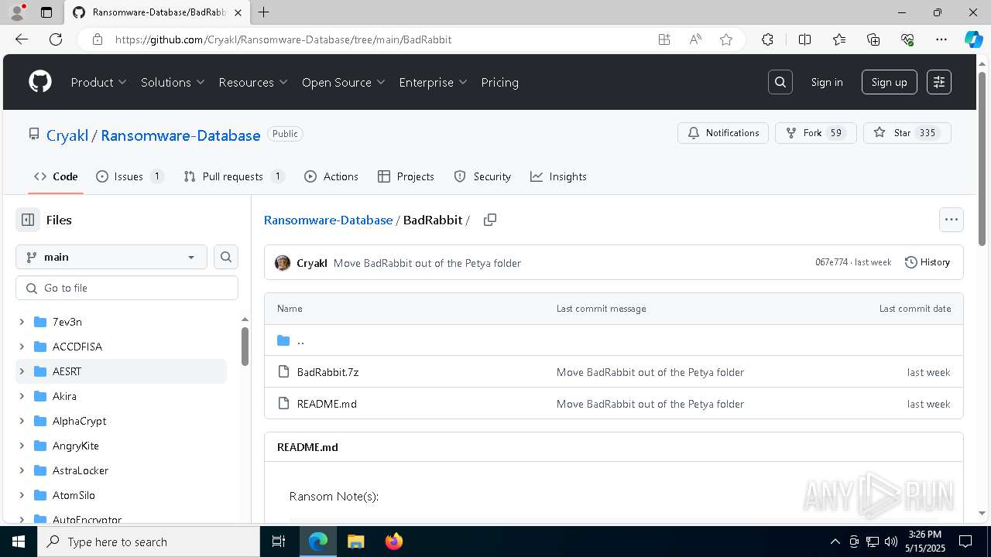
Task: Open Task View on the taskbar
Action: 279,542
